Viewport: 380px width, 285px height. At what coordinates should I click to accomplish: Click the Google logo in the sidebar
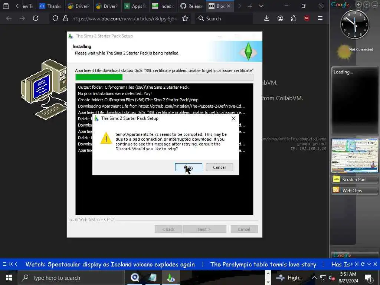[x=340, y=4]
